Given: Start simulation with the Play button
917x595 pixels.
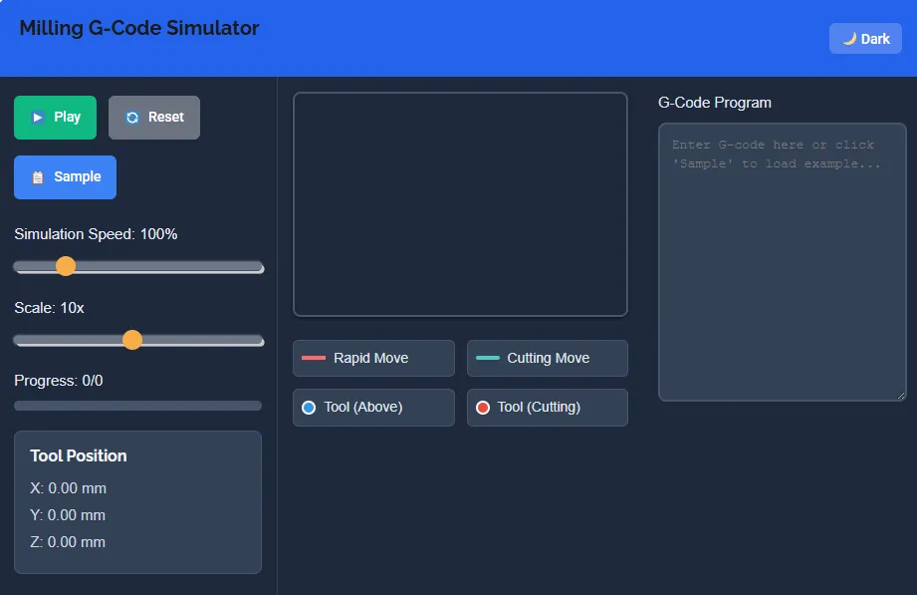Looking at the screenshot, I should point(55,118).
